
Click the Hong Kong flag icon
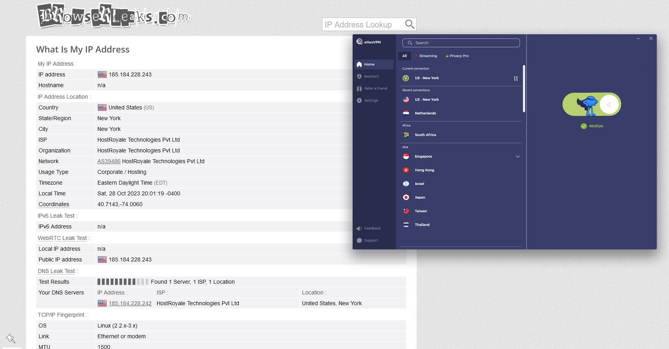(406, 170)
